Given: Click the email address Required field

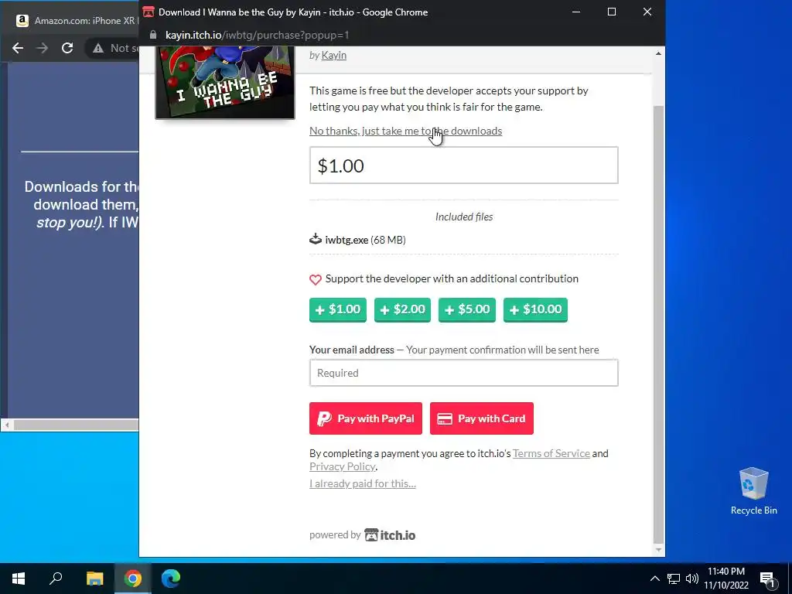Looking at the screenshot, I should coord(464,373).
